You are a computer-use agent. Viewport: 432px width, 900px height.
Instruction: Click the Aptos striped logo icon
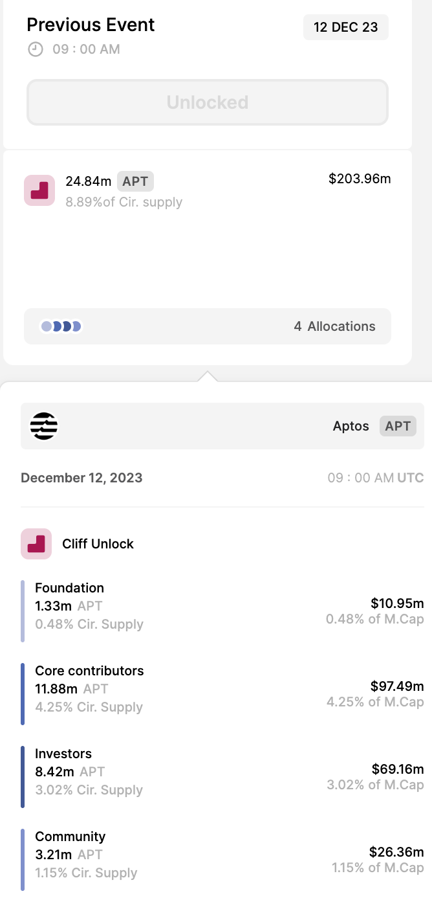[x=44, y=426]
